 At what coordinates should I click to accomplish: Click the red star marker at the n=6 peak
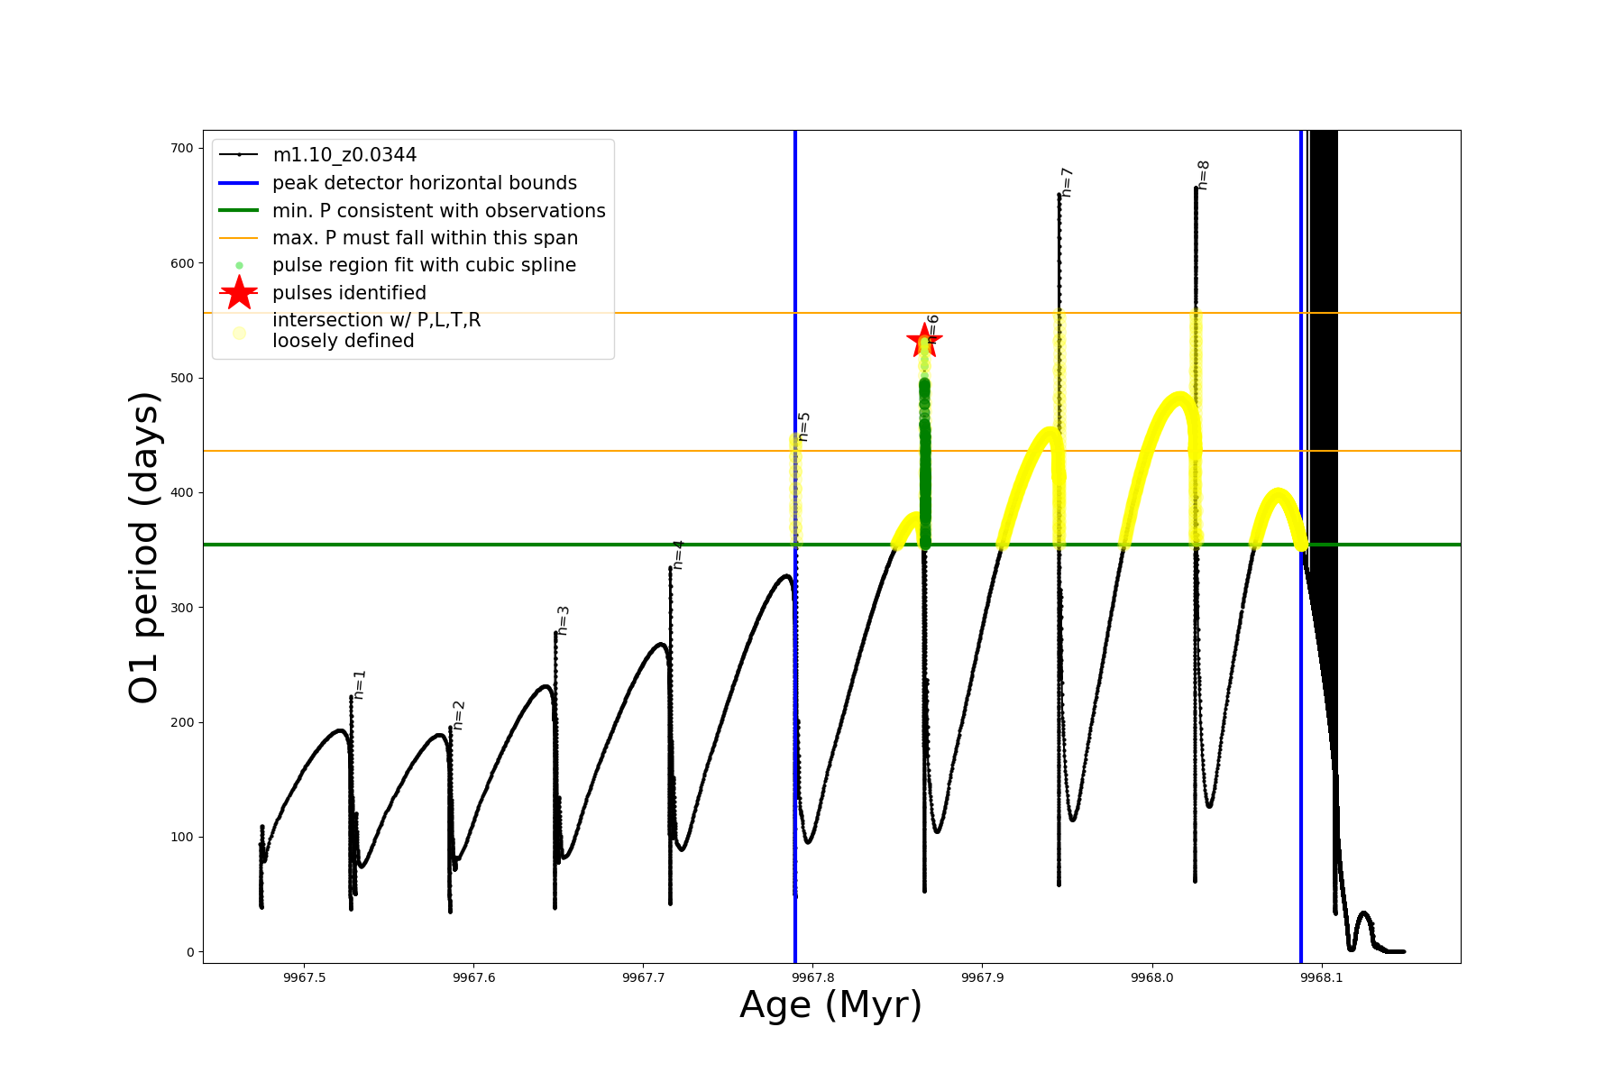(x=923, y=341)
